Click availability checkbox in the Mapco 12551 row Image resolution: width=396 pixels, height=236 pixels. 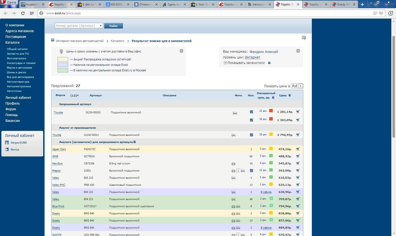(251, 171)
